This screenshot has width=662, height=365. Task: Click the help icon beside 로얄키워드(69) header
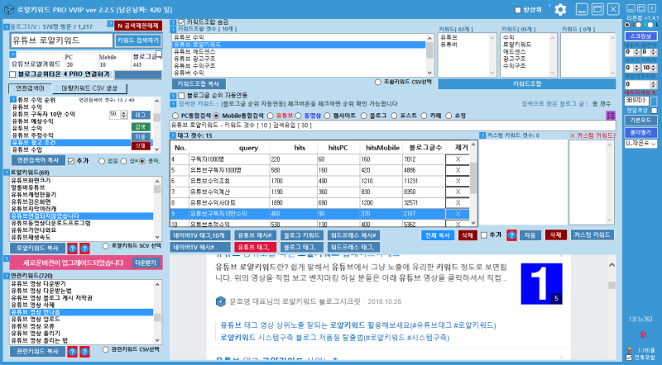[7, 173]
